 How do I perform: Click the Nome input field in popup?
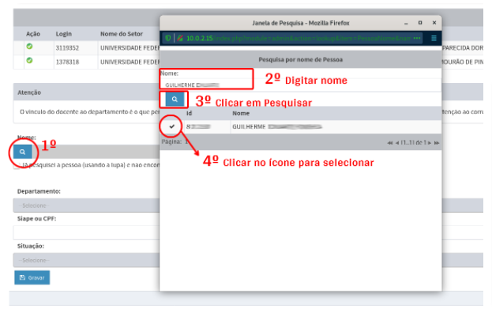[x=205, y=83]
